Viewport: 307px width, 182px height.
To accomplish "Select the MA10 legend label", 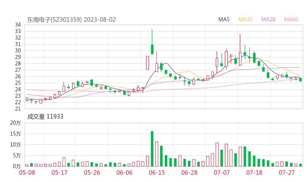I will [x=245, y=19].
